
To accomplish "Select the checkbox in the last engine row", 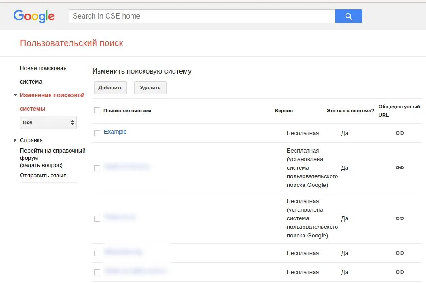I will tap(97, 273).
